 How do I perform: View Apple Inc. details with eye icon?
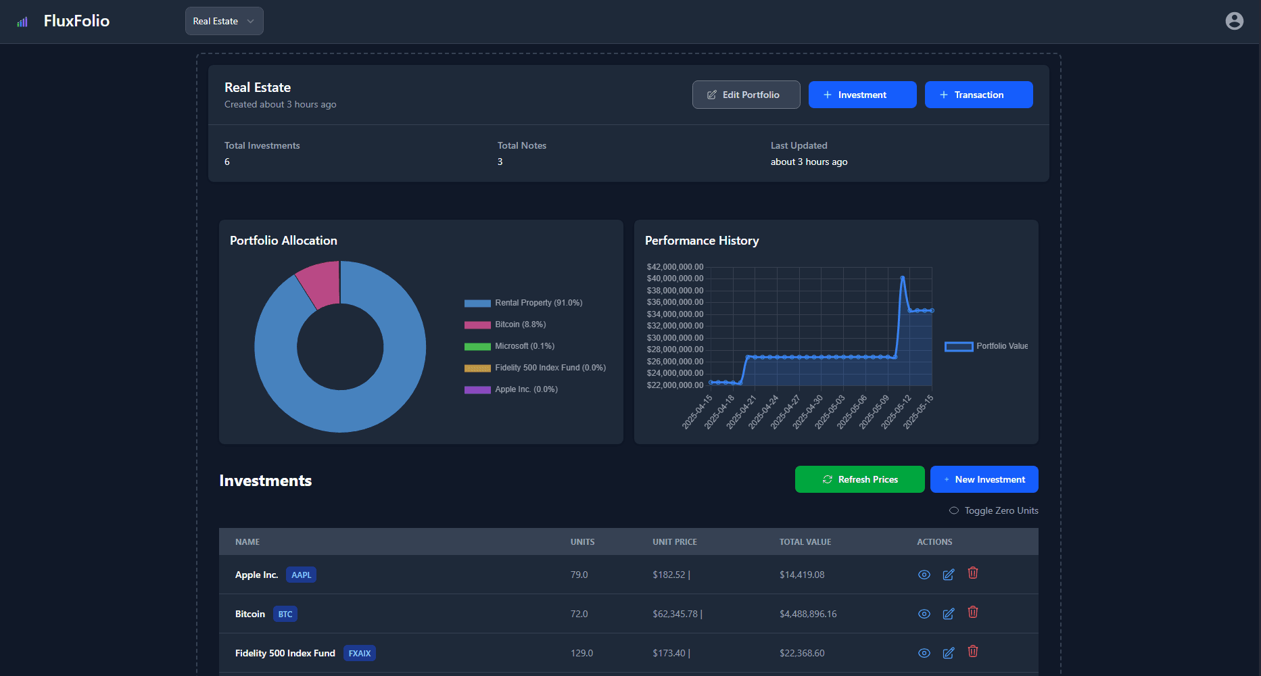click(x=924, y=575)
